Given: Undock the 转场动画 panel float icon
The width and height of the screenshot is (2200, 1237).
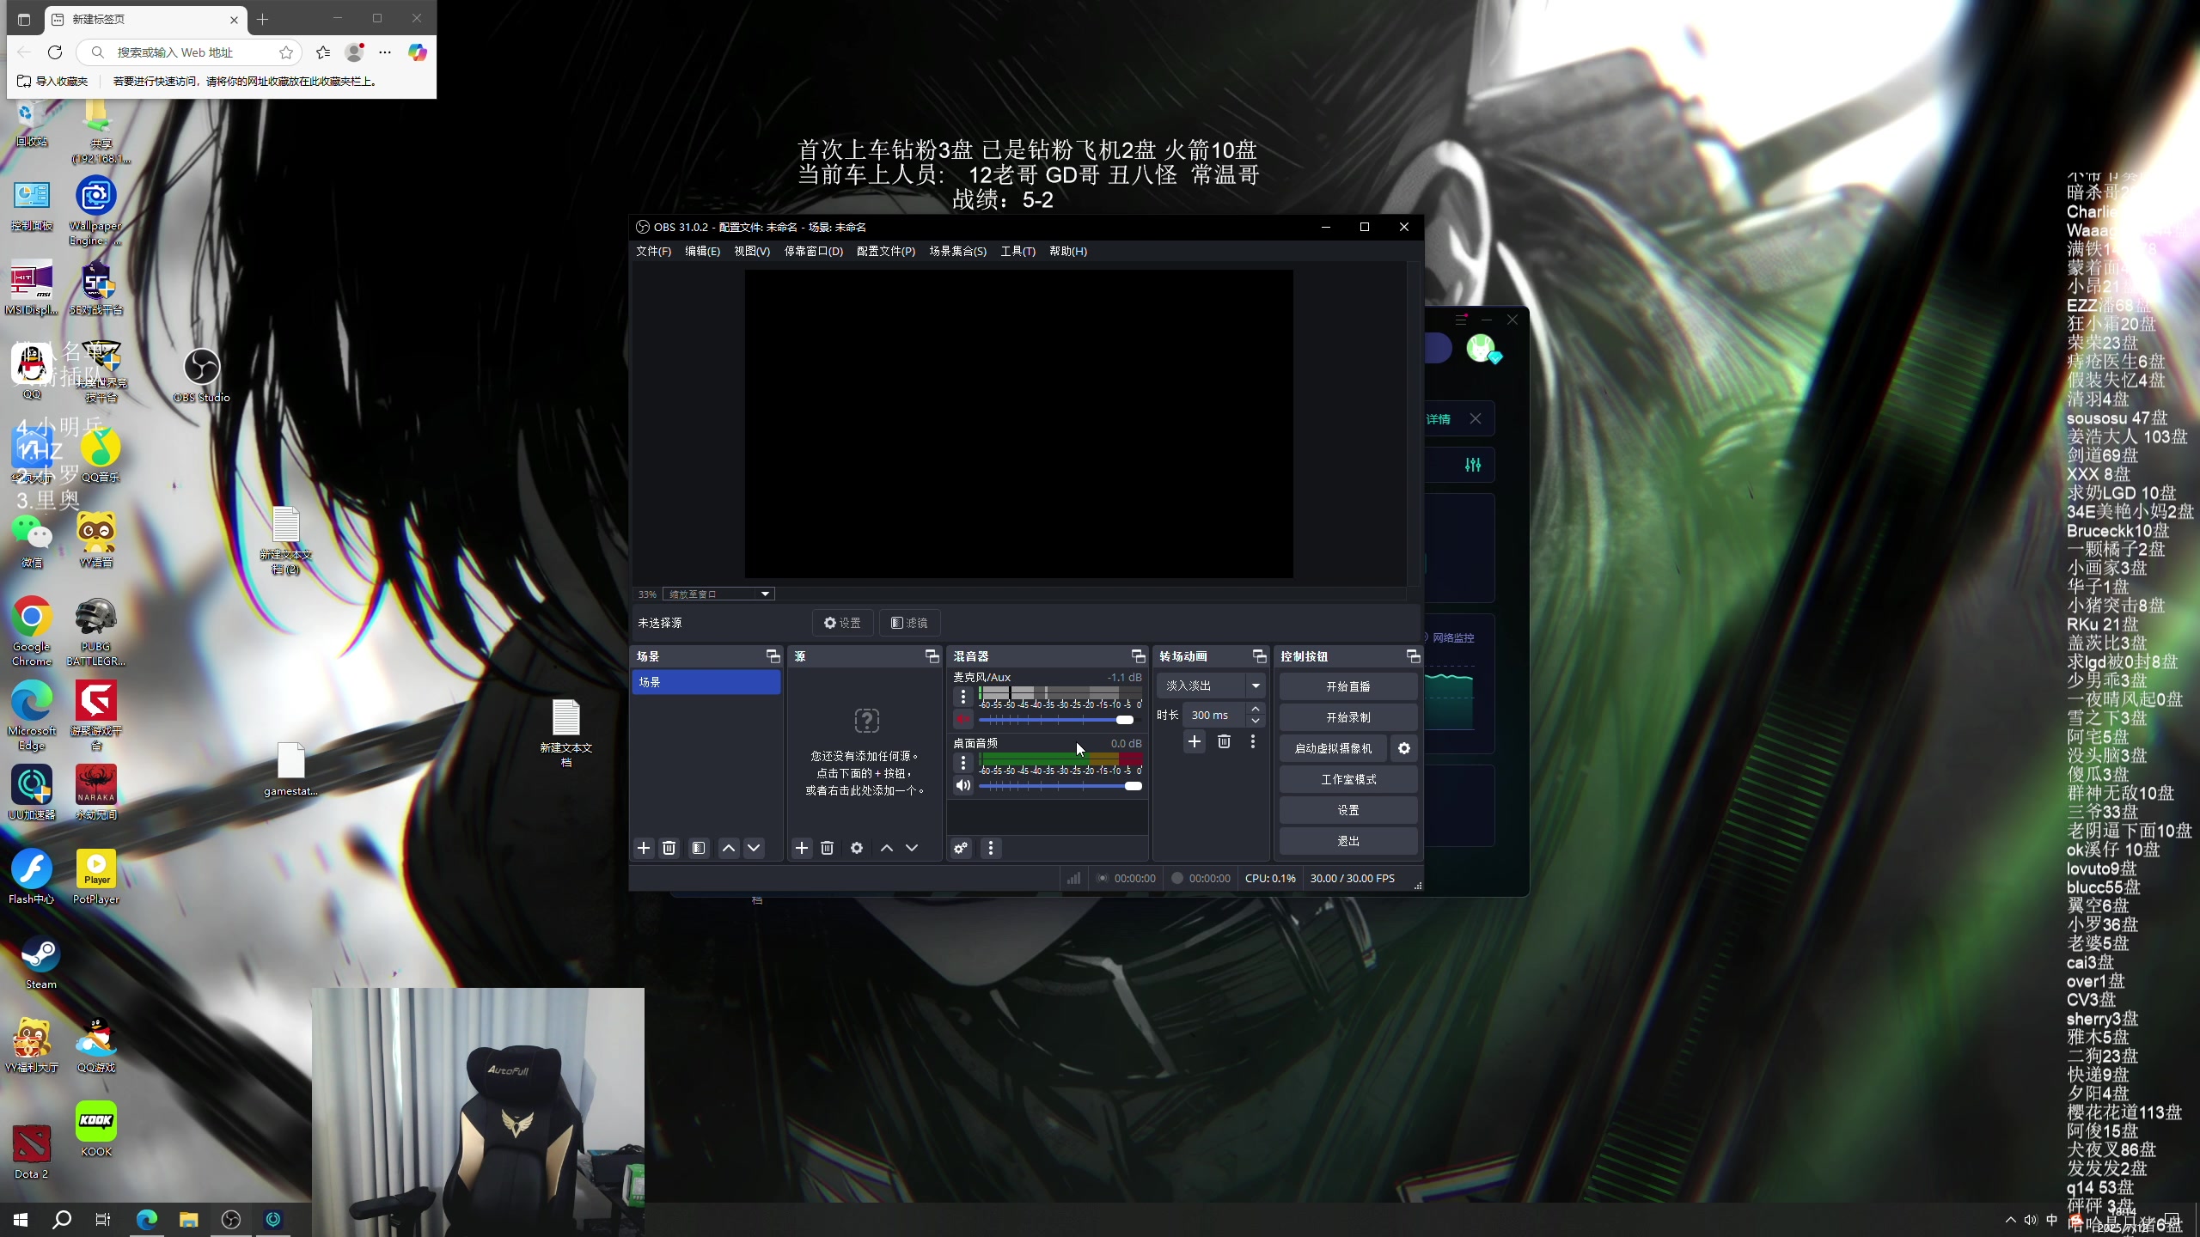Looking at the screenshot, I should coord(1260,656).
